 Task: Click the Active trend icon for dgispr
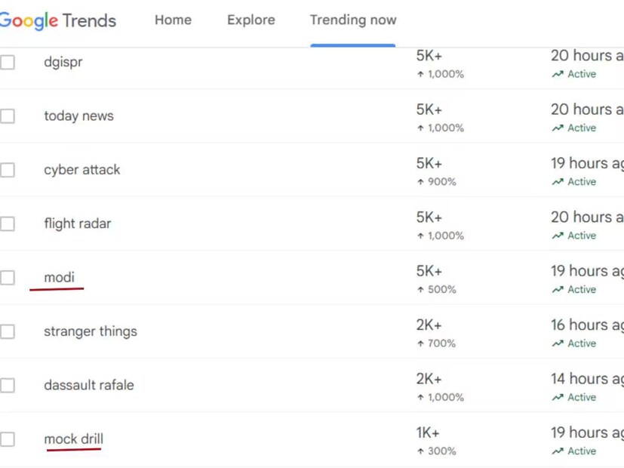pos(558,74)
